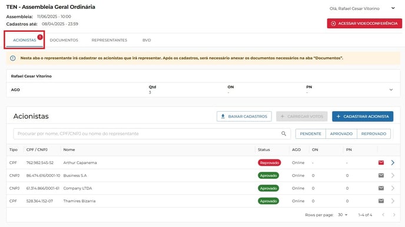Open user menu dropdown arrow

pyautogui.click(x=393, y=8)
